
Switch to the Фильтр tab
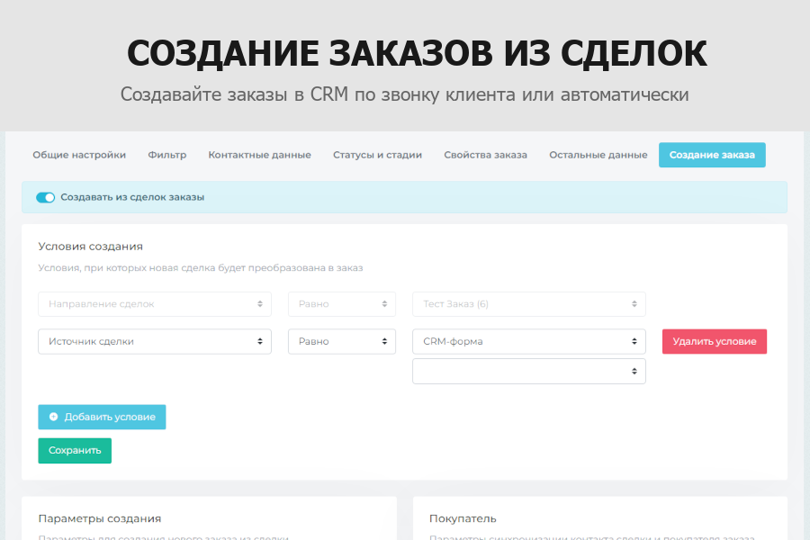[x=166, y=154]
